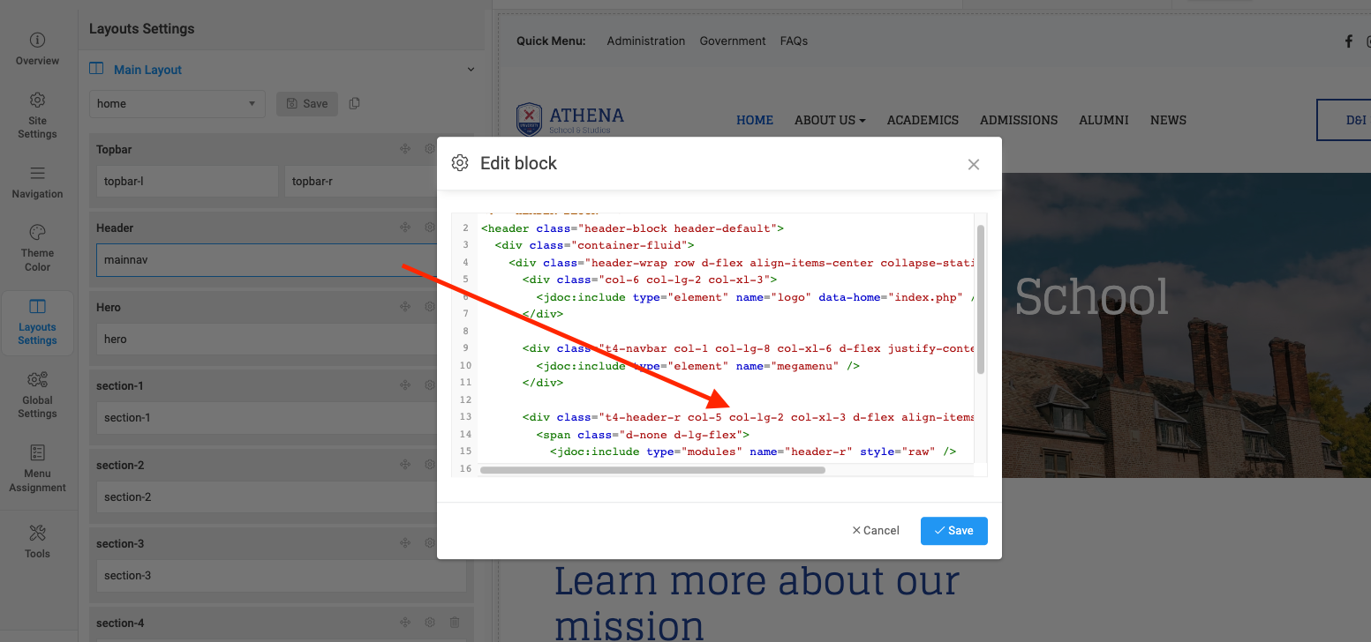Image resolution: width=1371 pixels, height=642 pixels.
Task: Click ADMISSIONS in the preview navigation
Action: click(x=1019, y=120)
